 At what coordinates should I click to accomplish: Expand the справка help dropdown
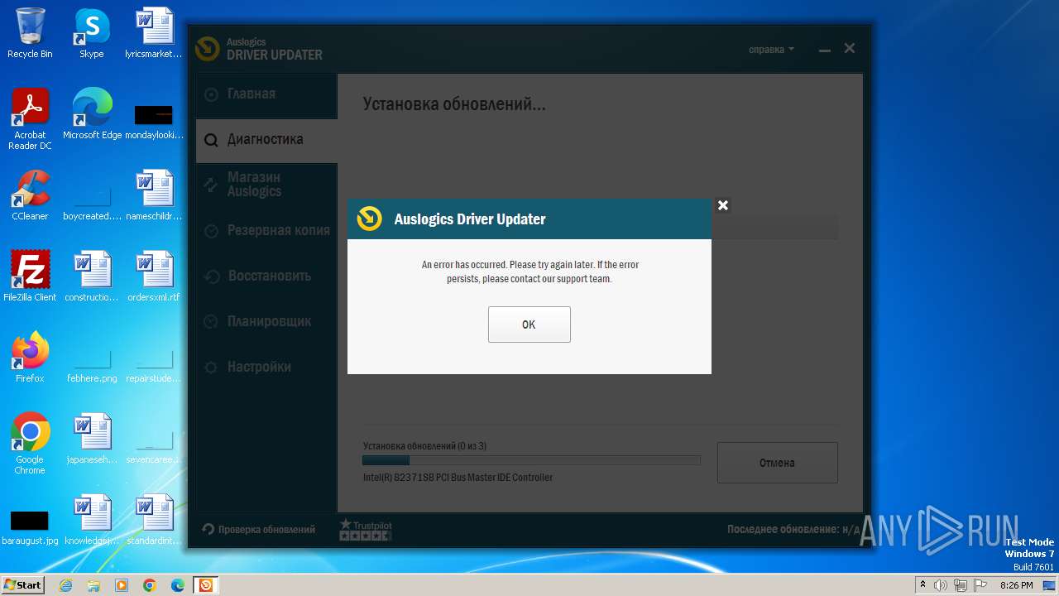771,50
